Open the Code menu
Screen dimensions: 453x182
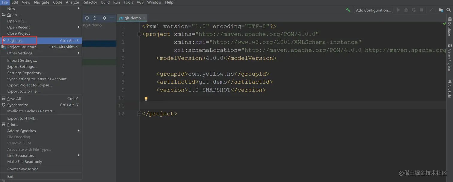click(x=58, y=2)
